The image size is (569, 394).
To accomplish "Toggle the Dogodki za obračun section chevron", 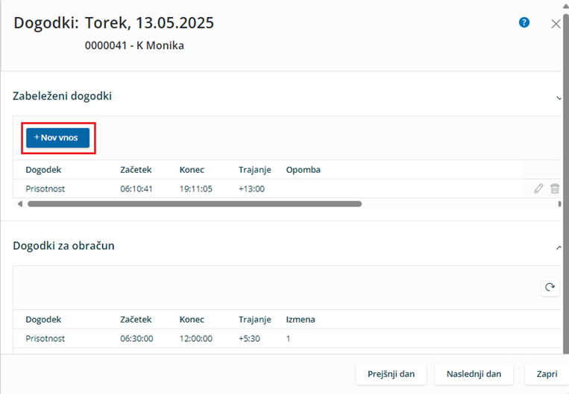I will pos(559,247).
